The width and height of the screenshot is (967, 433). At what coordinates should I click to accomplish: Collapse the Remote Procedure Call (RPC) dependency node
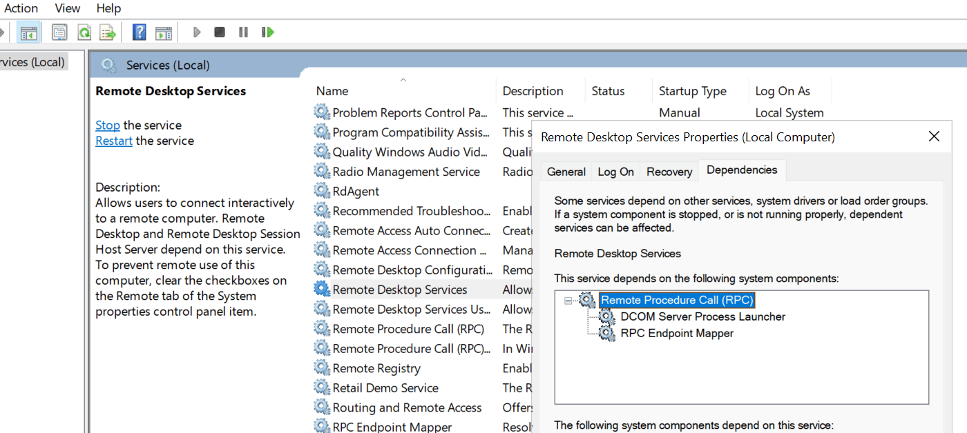[x=568, y=301]
